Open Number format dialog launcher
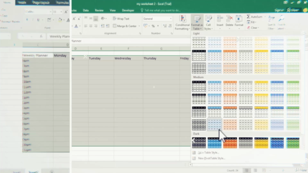 click(171, 33)
